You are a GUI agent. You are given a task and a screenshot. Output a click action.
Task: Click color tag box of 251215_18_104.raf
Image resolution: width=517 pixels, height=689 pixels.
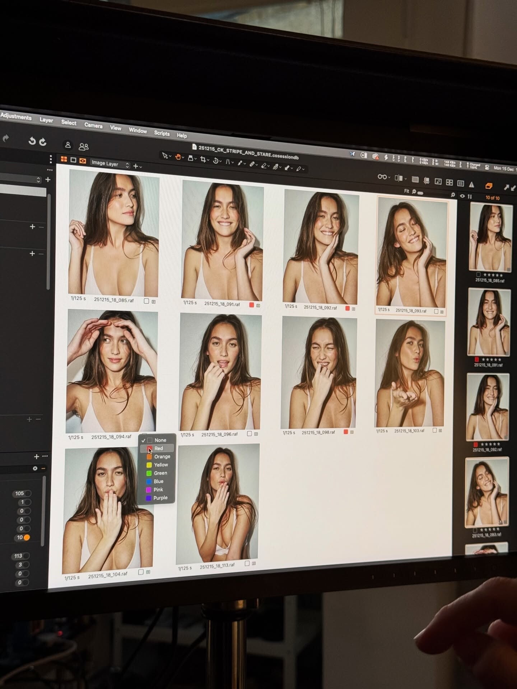click(141, 572)
